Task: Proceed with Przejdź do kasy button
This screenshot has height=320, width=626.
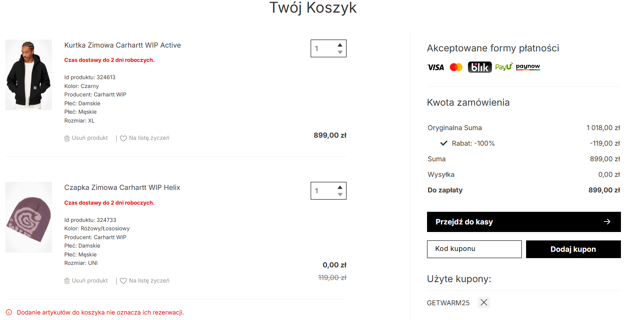Action: tap(524, 222)
